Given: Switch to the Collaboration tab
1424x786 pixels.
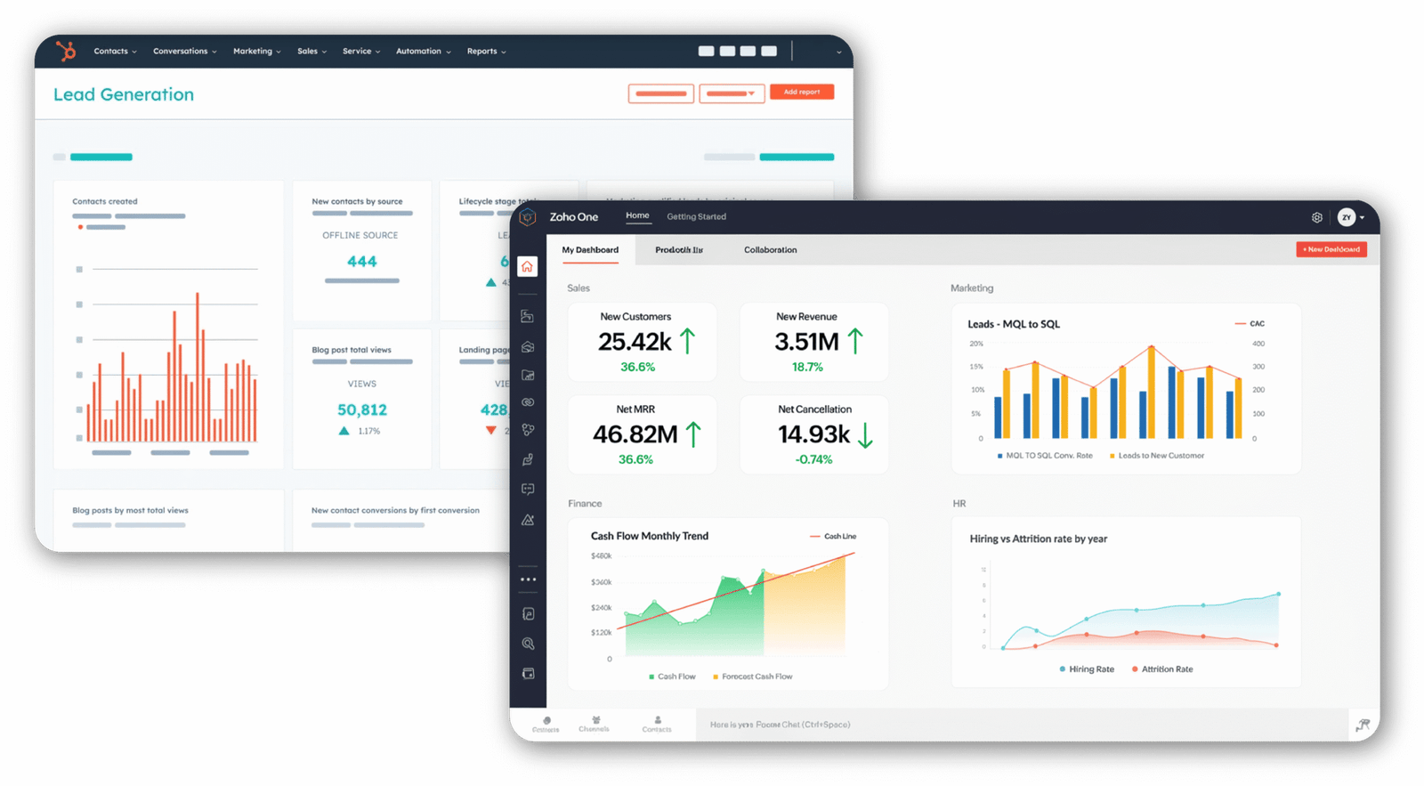Looking at the screenshot, I should coord(770,250).
